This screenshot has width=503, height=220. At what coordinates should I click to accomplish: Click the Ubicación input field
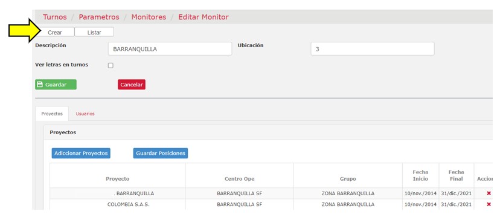click(373, 49)
